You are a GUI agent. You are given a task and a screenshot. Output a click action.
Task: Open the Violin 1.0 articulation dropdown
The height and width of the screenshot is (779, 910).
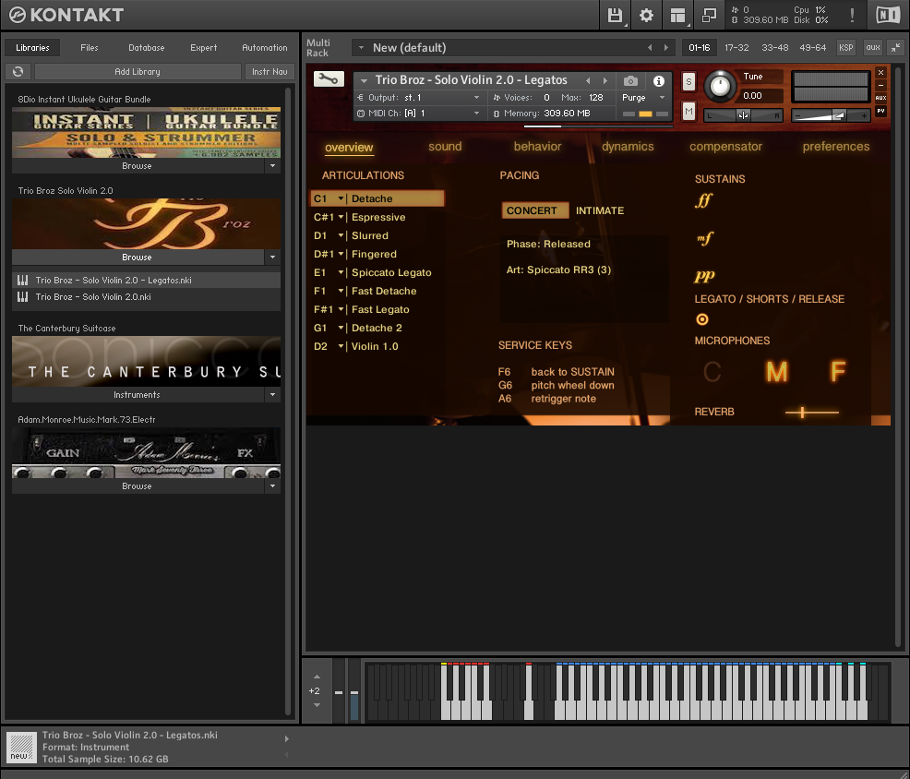[x=341, y=346]
